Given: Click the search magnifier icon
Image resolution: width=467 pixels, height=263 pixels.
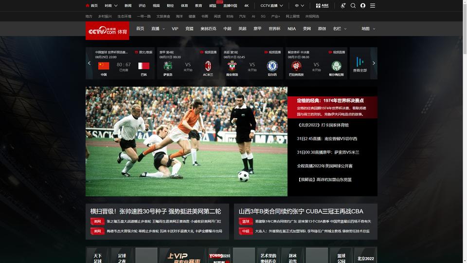Looking at the screenshot, I should pos(353,6).
